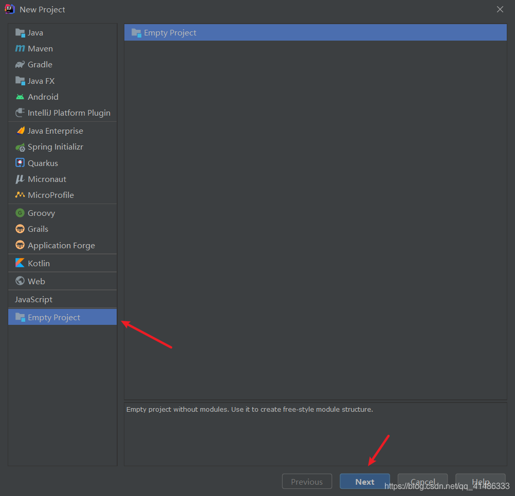This screenshot has height=496, width=515.
Task: Select the Spring Initializr icon
Action: 20,147
